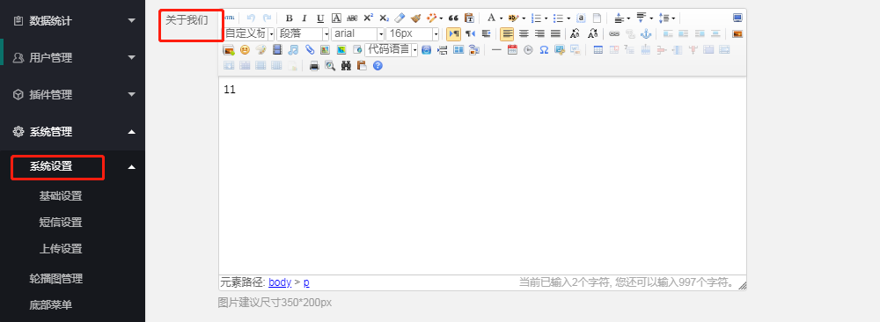This screenshot has height=322, width=880.
Task: Toggle subscript formatting
Action: 385,18
